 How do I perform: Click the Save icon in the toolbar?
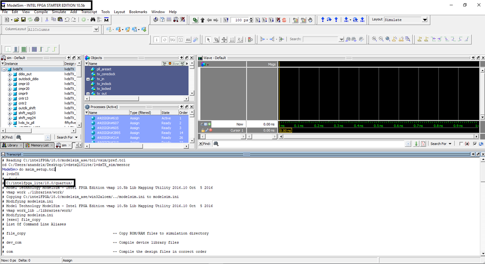click(x=23, y=19)
